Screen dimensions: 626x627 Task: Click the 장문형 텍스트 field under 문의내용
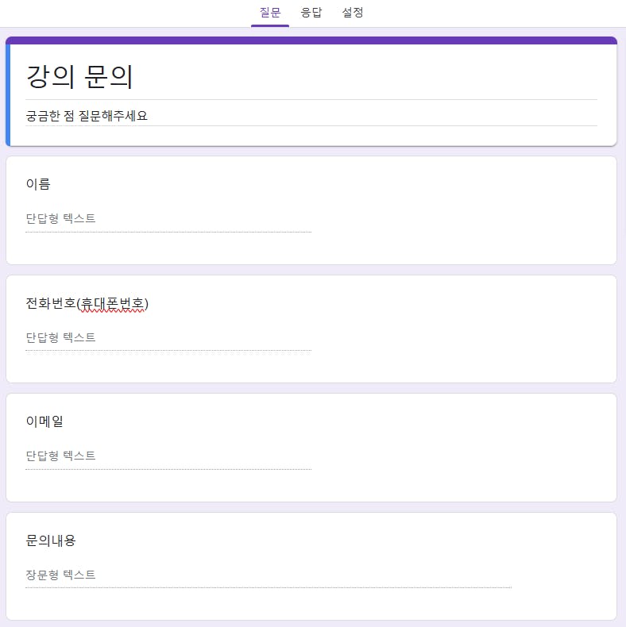269,575
